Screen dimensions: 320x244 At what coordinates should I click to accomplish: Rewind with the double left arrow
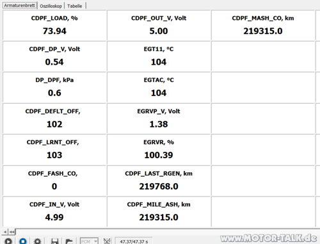(x=12, y=232)
